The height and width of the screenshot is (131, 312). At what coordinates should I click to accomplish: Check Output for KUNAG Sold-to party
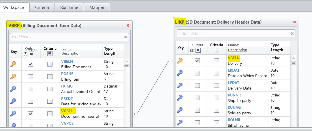[x=197, y=110]
